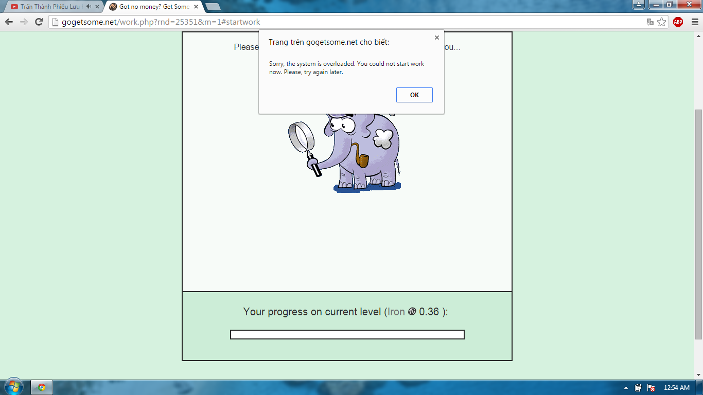Click the Iron level link

point(396,312)
